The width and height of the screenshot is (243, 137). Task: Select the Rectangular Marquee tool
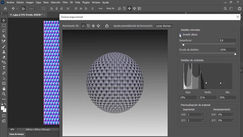4,25
